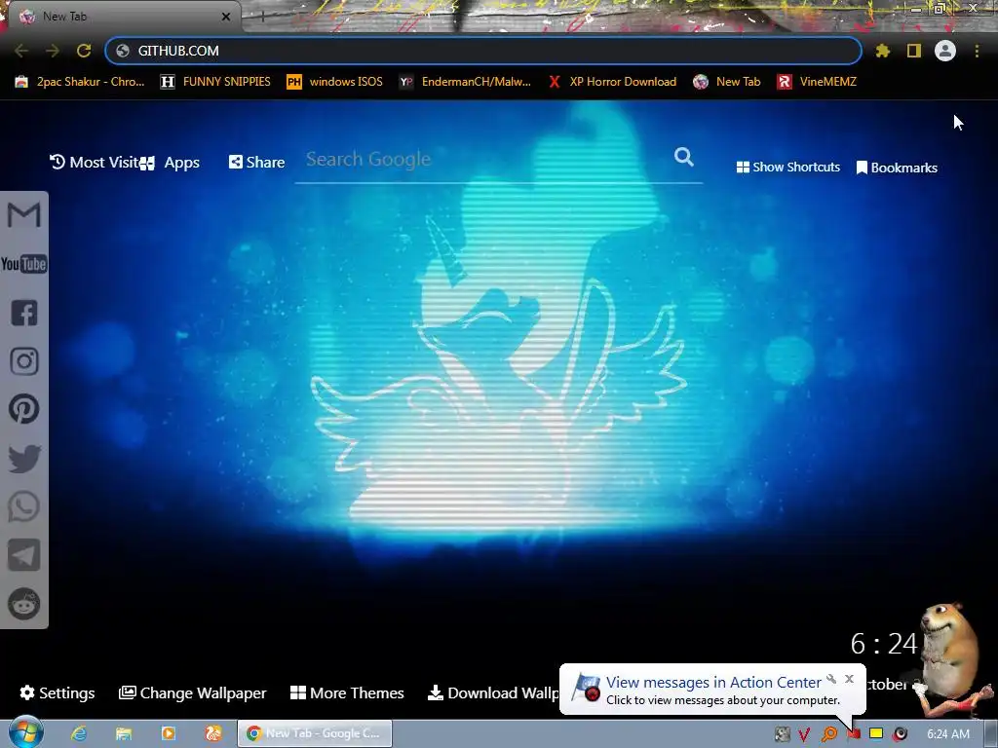Click the Action Center flag tray icon
998x748 pixels.
[x=854, y=734]
